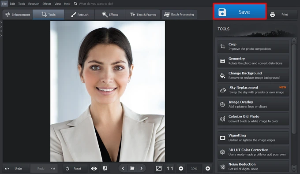
Task: Expand the second left sidebar chevron
Action: [x=1, y=27]
